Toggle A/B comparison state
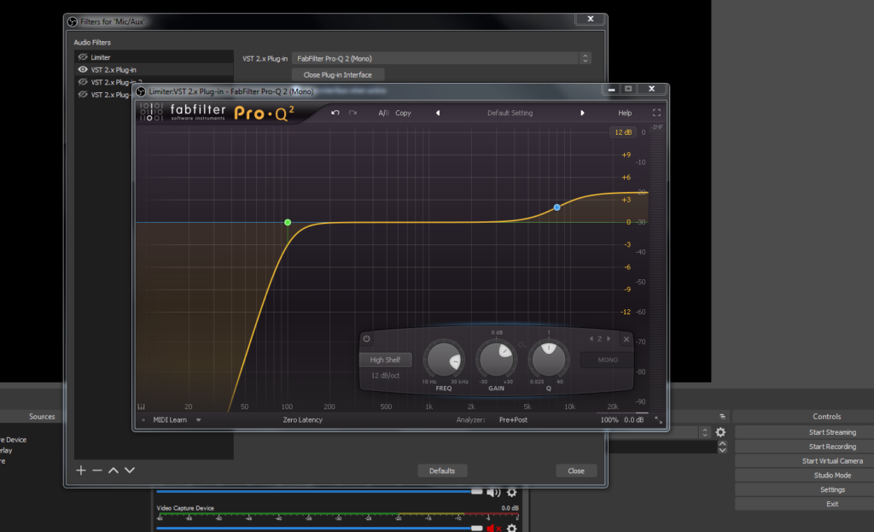The image size is (874, 532). tap(383, 113)
